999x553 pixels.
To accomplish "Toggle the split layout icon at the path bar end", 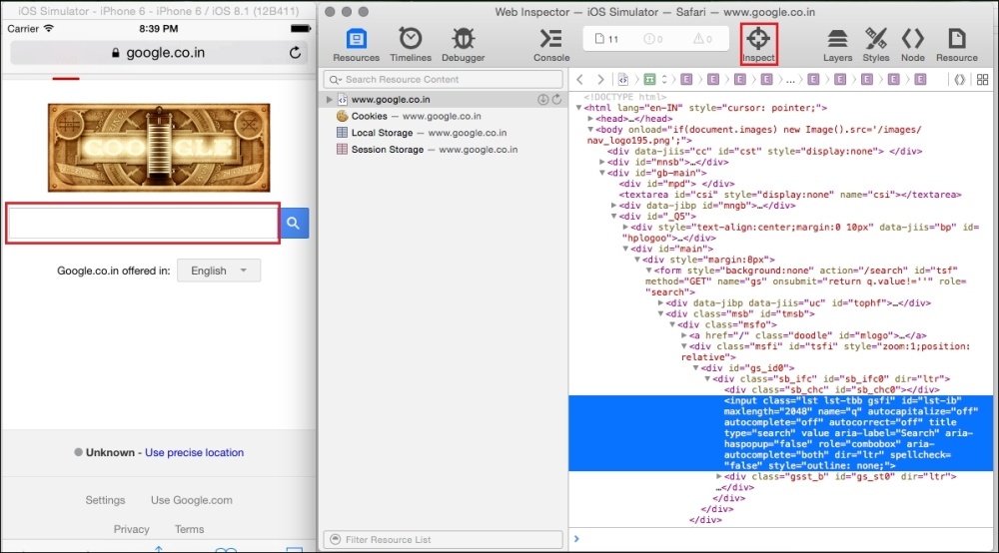I will (x=982, y=80).
